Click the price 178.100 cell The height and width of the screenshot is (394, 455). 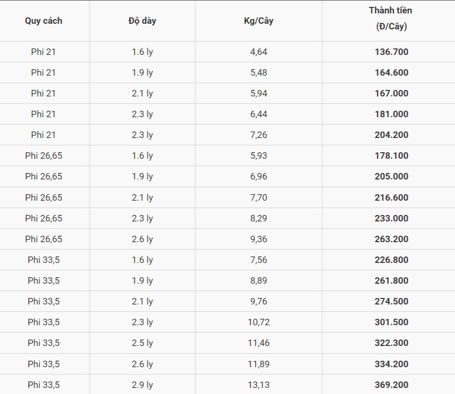391,156
